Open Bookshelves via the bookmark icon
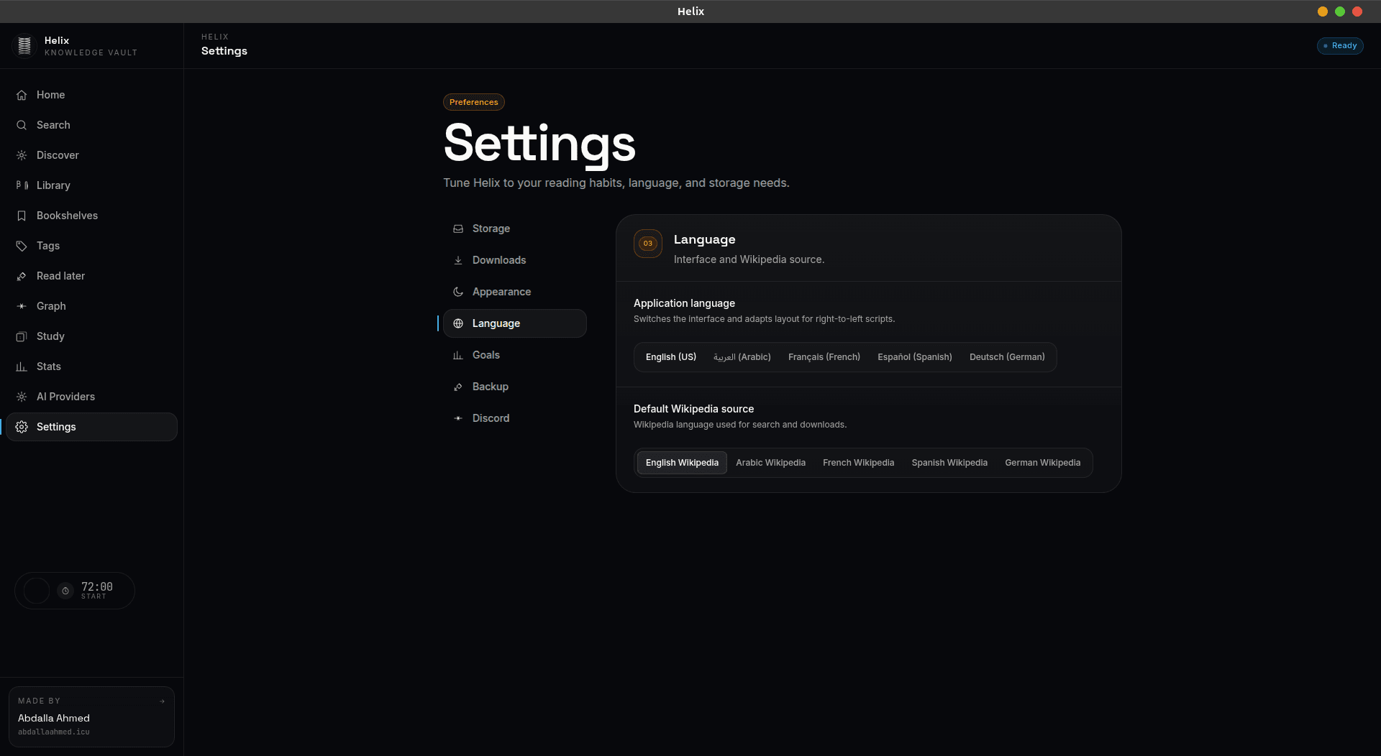 pyautogui.click(x=22, y=216)
